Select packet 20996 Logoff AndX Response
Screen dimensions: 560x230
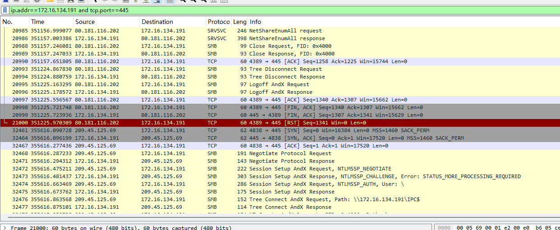pyautogui.click(x=280, y=92)
